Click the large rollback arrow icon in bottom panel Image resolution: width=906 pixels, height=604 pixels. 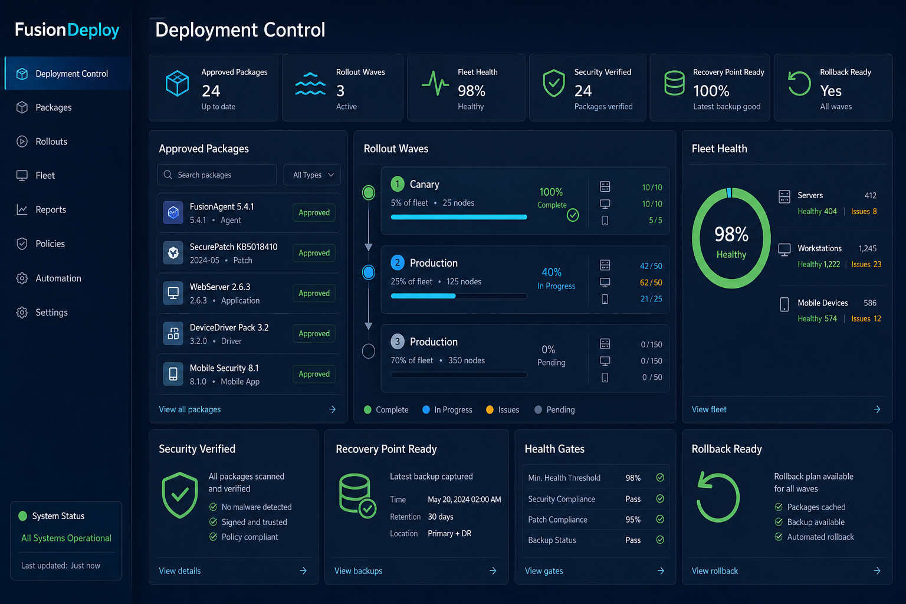718,496
